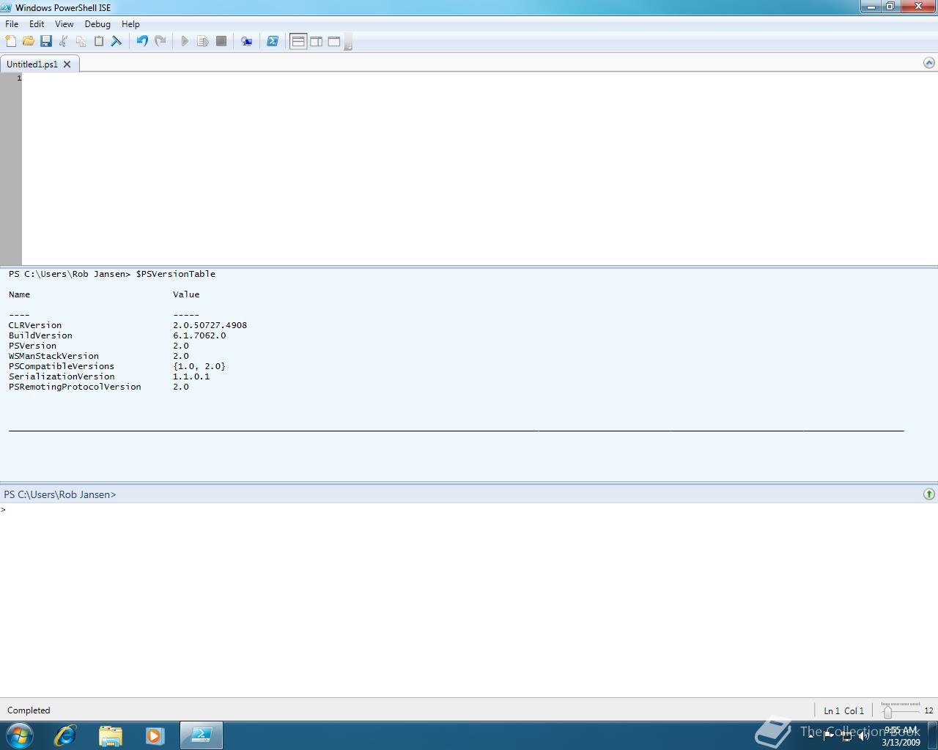Create a new script with New icon

(11, 42)
